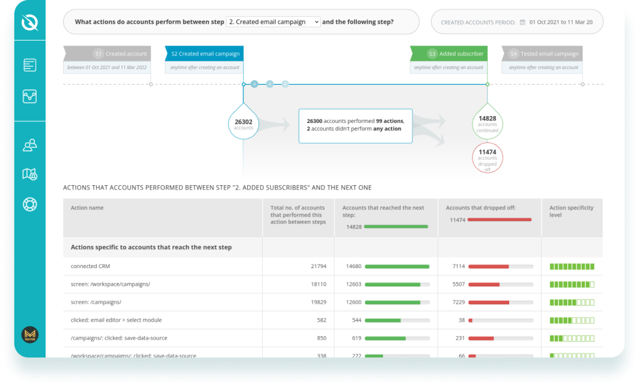Click specificity level blocks for connected CRM
Image resolution: width=639 pixels, height=386 pixels.
(572, 267)
